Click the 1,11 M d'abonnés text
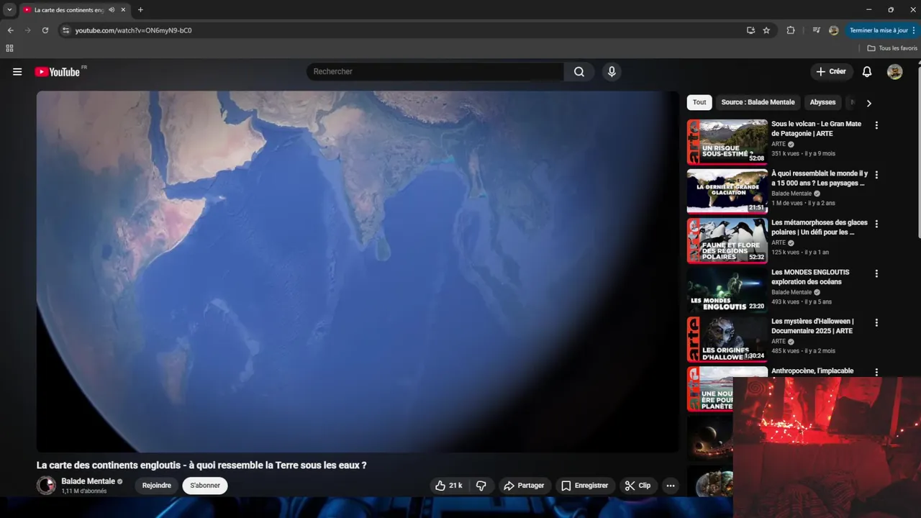Screen dimensions: 921x518 (x=84, y=491)
